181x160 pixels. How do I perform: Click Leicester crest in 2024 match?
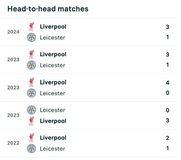(x=31, y=37)
